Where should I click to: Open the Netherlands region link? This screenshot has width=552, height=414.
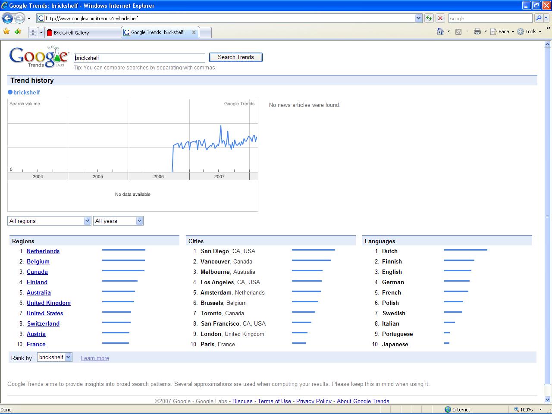point(43,251)
